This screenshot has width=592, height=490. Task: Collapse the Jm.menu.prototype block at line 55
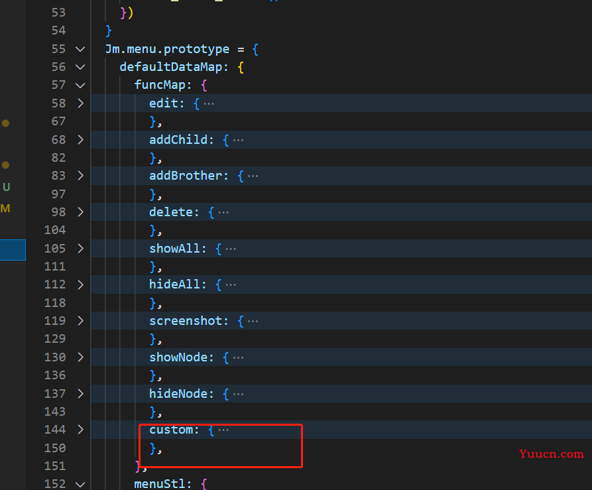click(x=80, y=49)
